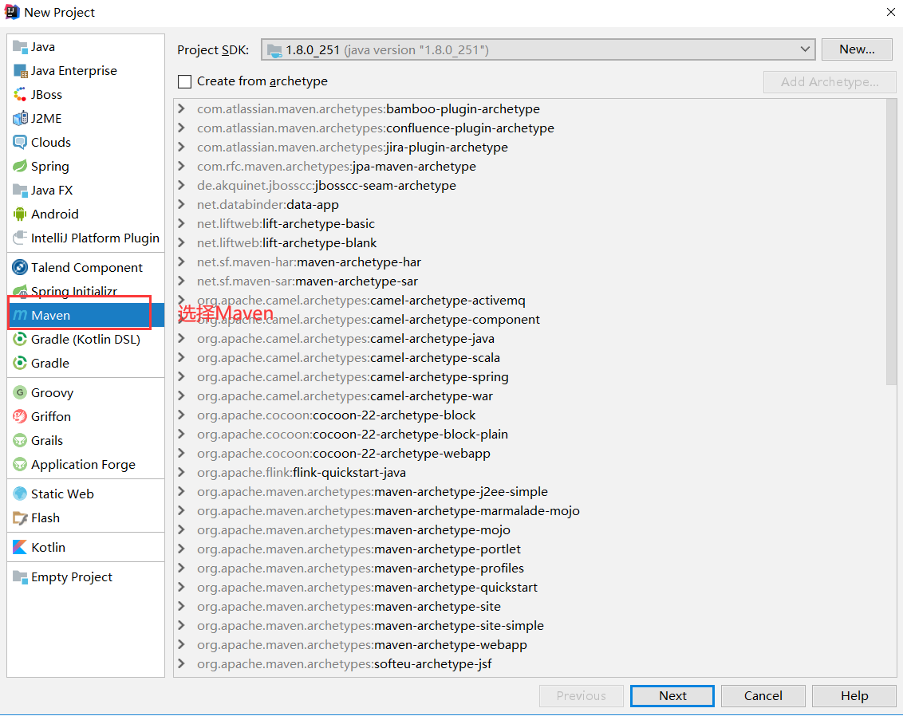903x720 pixels.
Task: Click the Next button
Action: 672,696
